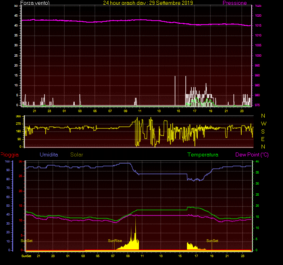The height and width of the screenshot is (265, 283).
Task: Click the green 'Temperatura' legend label
Action: pyautogui.click(x=203, y=154)
